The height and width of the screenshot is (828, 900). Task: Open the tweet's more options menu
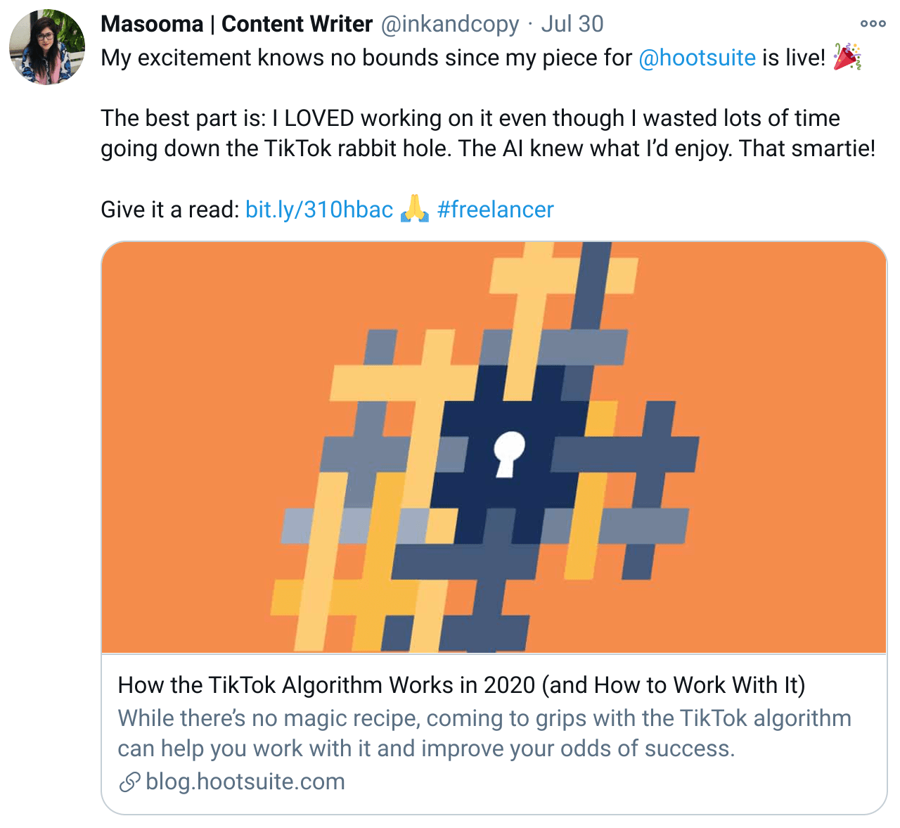pos(873,24)
